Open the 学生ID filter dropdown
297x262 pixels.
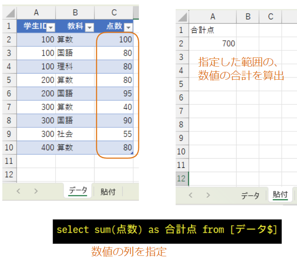pos(50,28)
